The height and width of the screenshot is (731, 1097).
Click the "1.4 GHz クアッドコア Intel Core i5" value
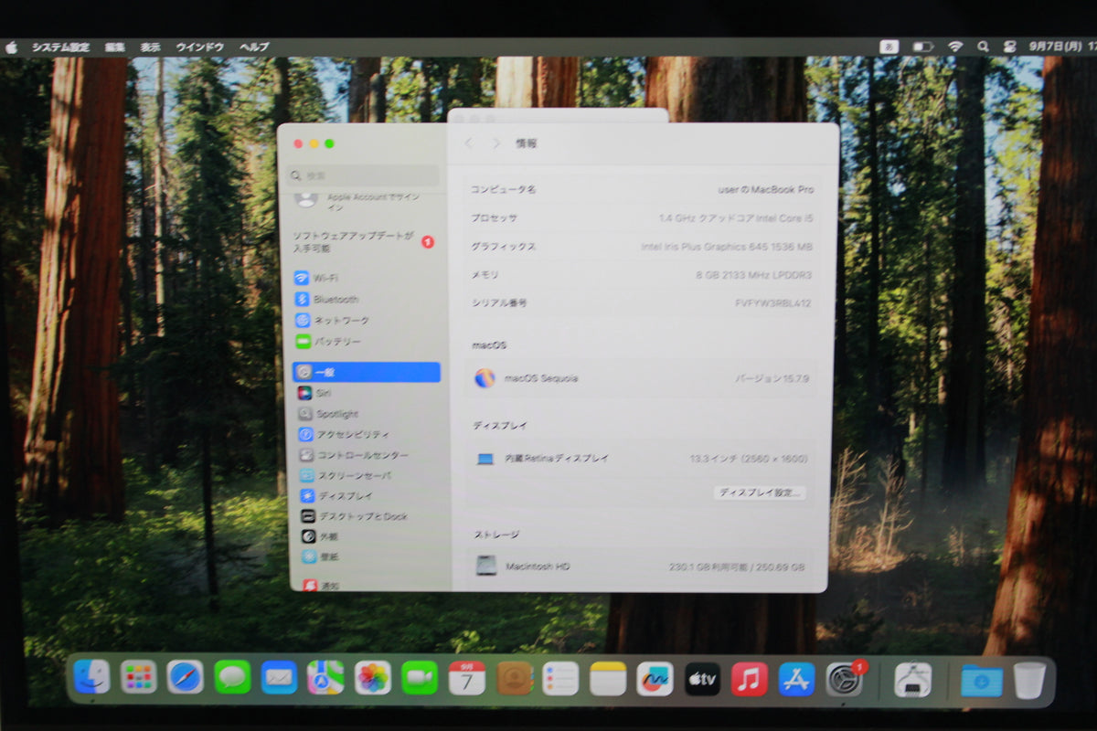click(x=736, y=218)
